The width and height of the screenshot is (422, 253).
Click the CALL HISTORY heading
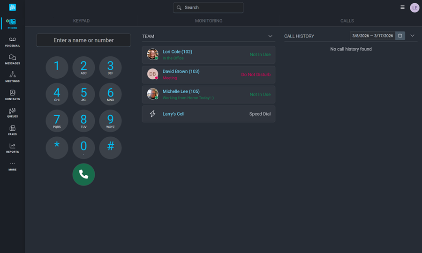tap(299, 36)
